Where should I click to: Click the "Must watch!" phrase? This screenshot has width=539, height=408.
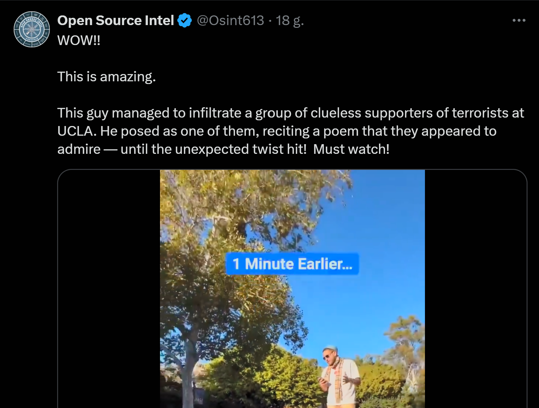pyautogui.click(x=351, y=149)
